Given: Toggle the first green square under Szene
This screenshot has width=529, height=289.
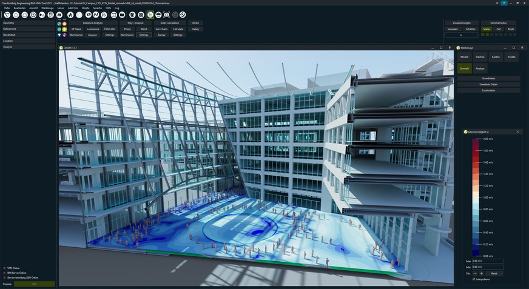Looking at the screenshot, I should point(483,35).
